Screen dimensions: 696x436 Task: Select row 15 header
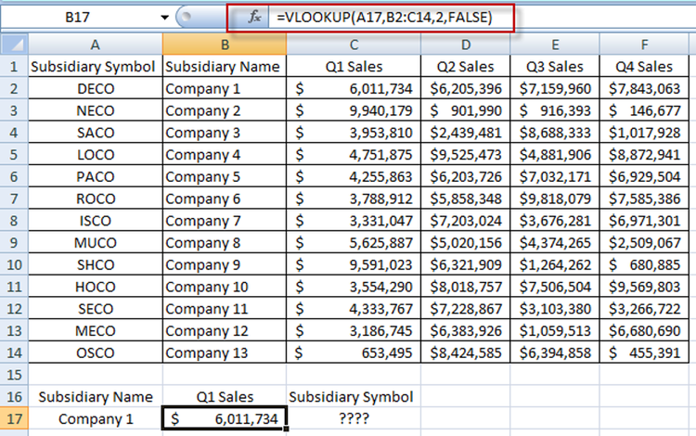click(15, 374)
